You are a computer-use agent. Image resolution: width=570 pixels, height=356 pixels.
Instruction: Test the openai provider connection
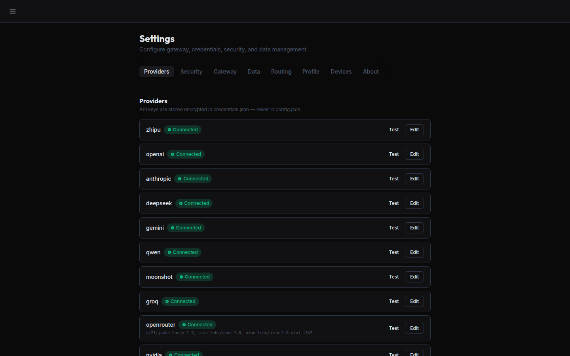pyautogui.click(x=394, y=154)
